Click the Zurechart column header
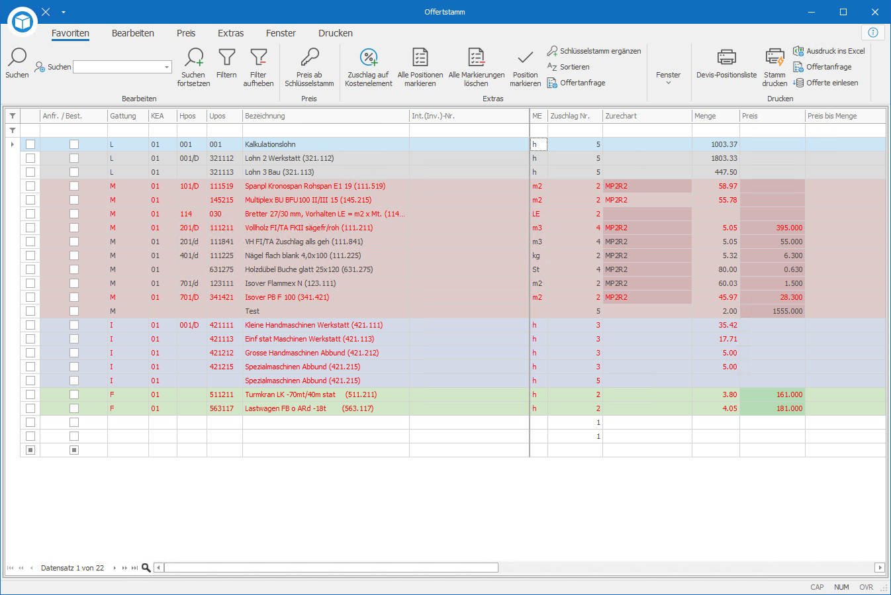This screenshot has height=595, width=891. [x=647, y=116]
